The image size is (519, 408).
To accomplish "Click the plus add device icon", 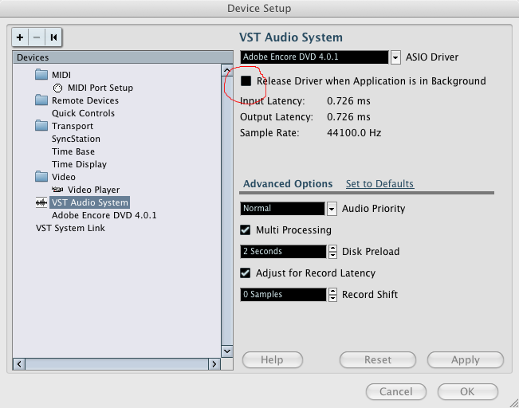I will tap(21, 37).
